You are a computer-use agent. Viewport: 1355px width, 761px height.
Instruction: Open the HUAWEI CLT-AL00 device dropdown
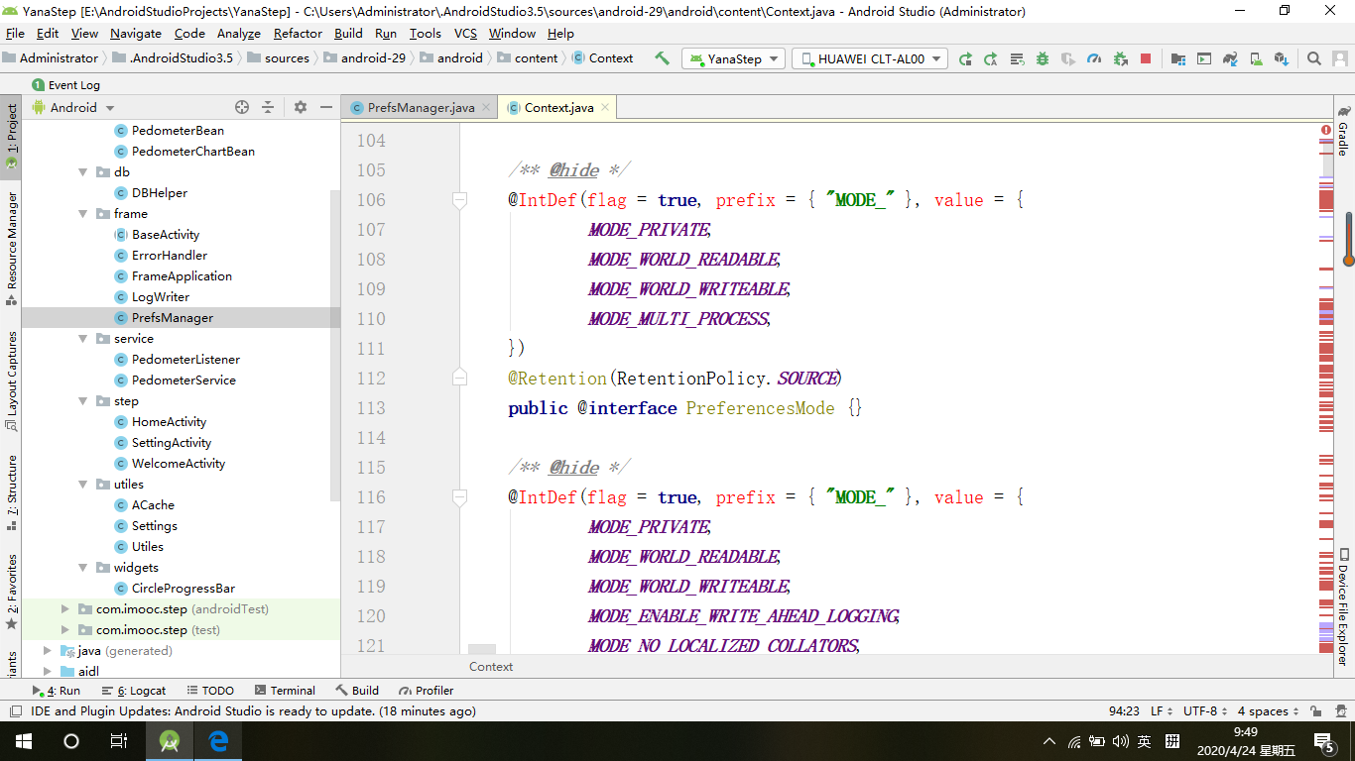point(870,58)
